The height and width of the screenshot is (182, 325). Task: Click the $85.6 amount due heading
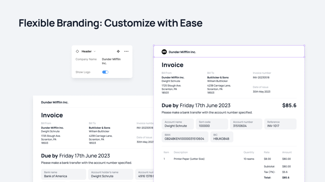pyautogui.click(x=289, y=105)
